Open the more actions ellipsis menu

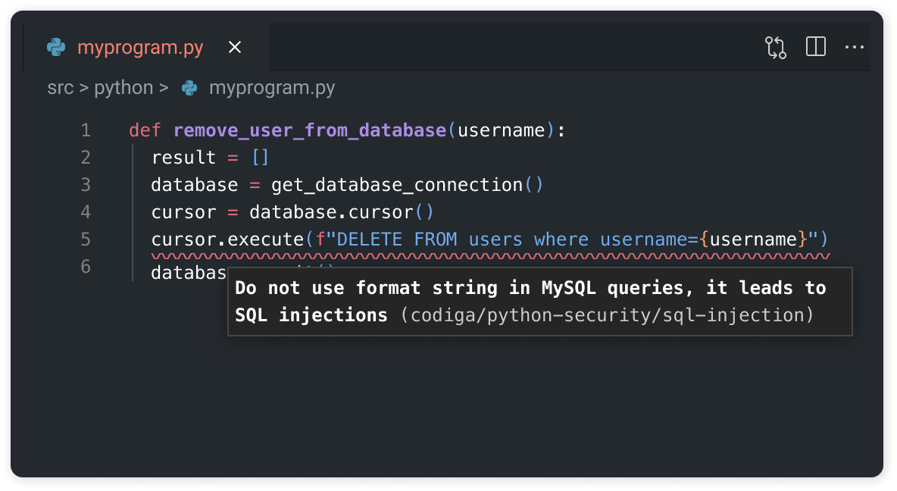(854, 47)
